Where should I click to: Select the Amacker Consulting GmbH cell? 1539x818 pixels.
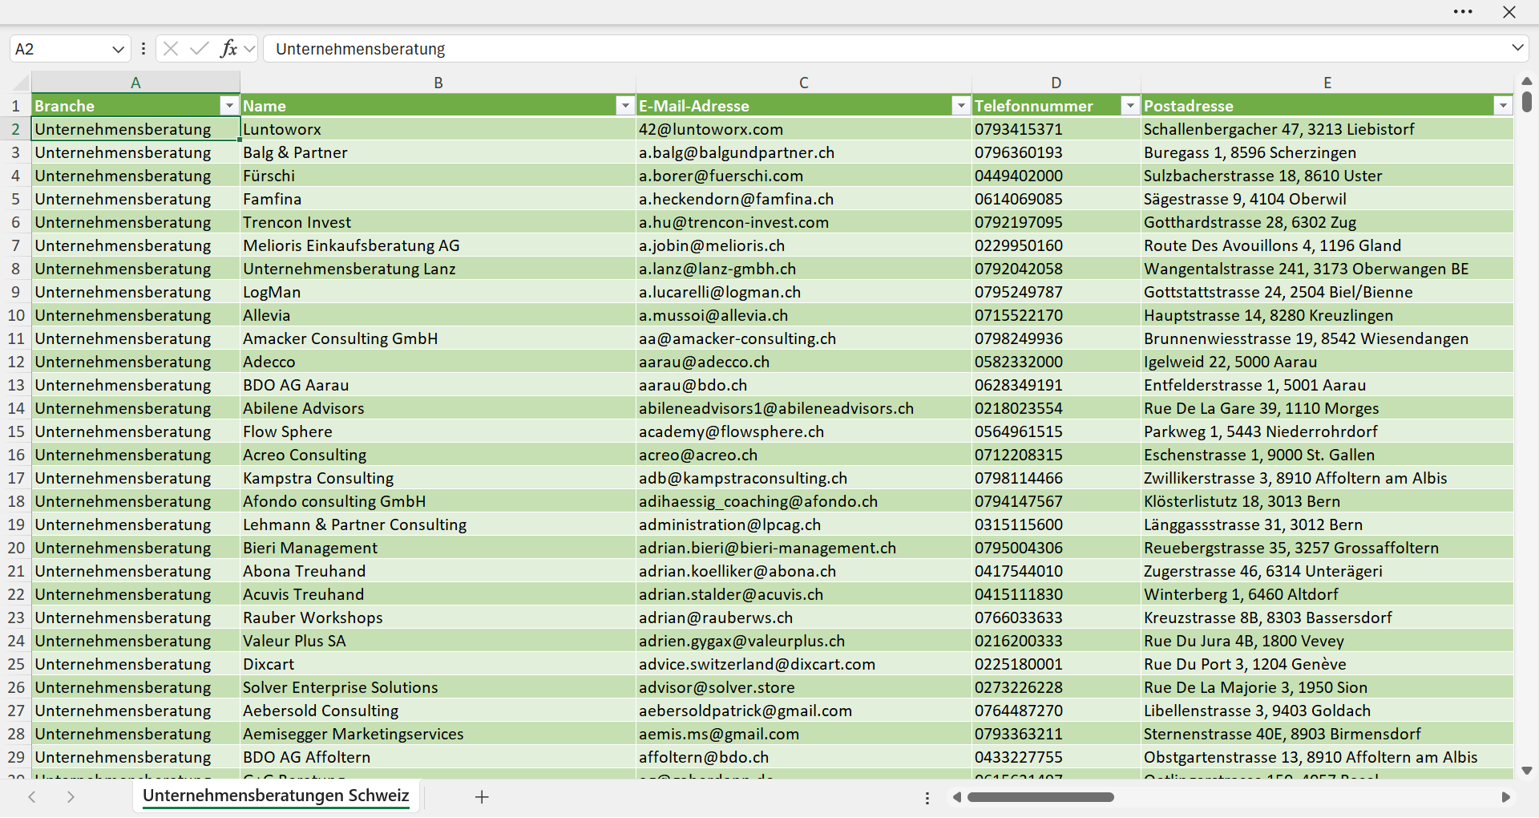(438, 338)
